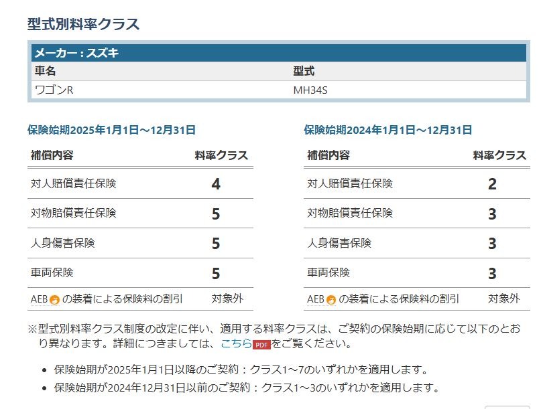This screenshot has width=541, height=409.
Task: Click 車両保険 in the 2024 table
Action: pos(328,272)
